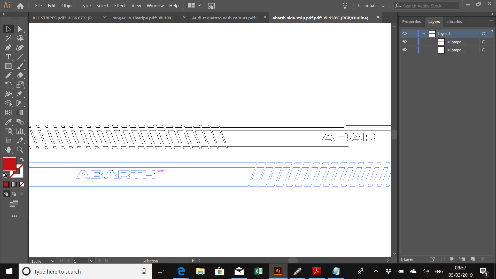
Task: Enable Draw Behind mode
Action: [14, 194]
